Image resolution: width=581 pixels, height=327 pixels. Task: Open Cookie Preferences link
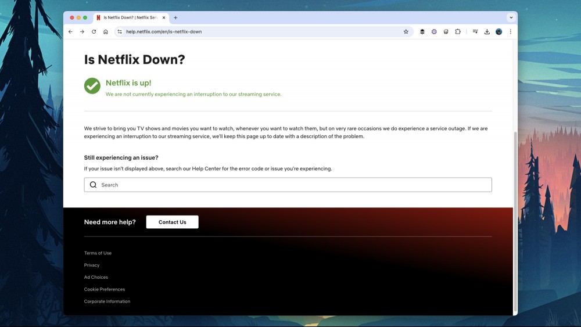[105, 289]
